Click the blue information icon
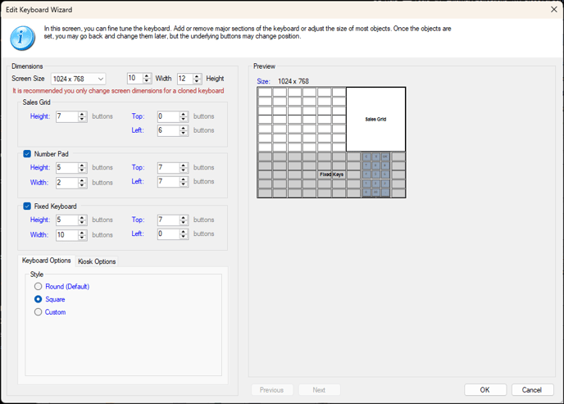 coord(22,38)
